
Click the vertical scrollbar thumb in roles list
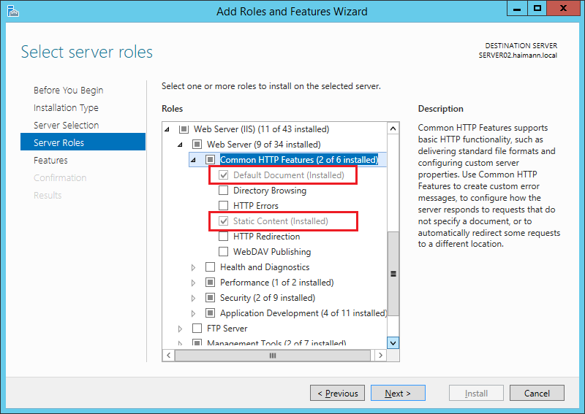393,274
